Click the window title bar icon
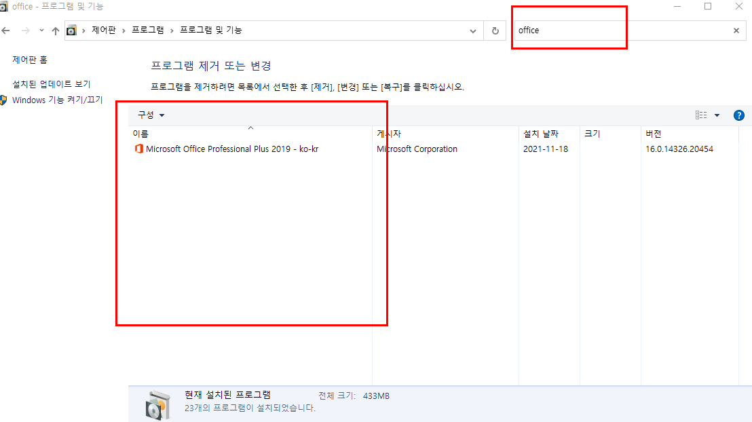The height and width of the screenshot is (422, 752). tap(4, 6)
